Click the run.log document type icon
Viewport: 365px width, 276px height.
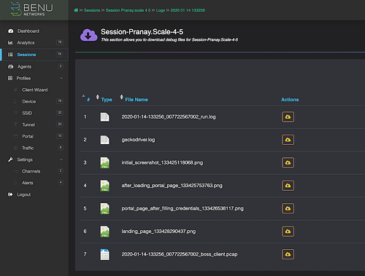tap(105, 117)
